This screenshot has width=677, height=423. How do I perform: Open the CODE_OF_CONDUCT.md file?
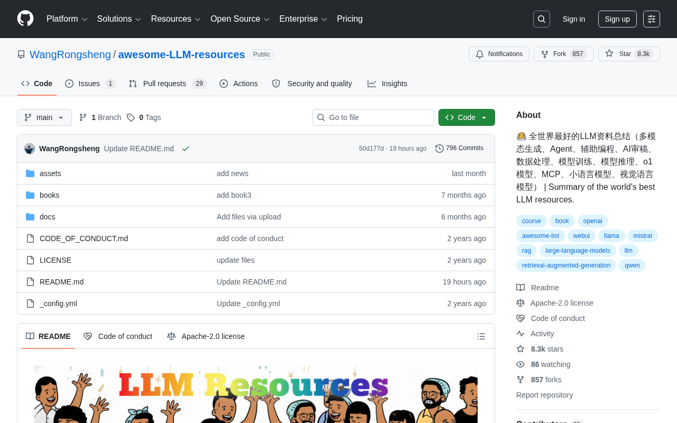coord(84,238)
